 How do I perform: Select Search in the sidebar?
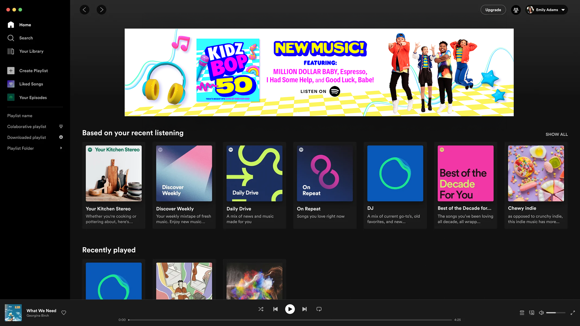(x=26, y=38)
